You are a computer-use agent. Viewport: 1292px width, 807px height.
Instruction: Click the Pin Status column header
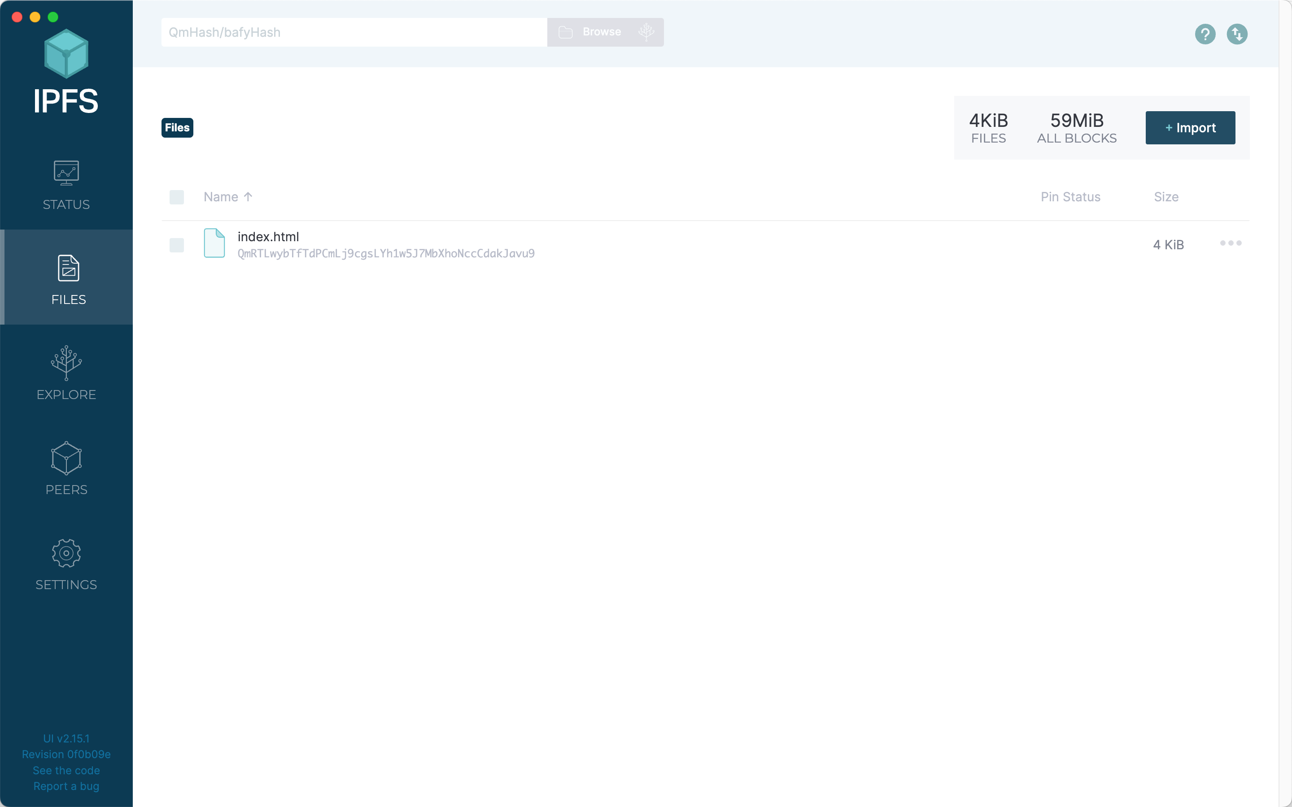click(1070, 197)
